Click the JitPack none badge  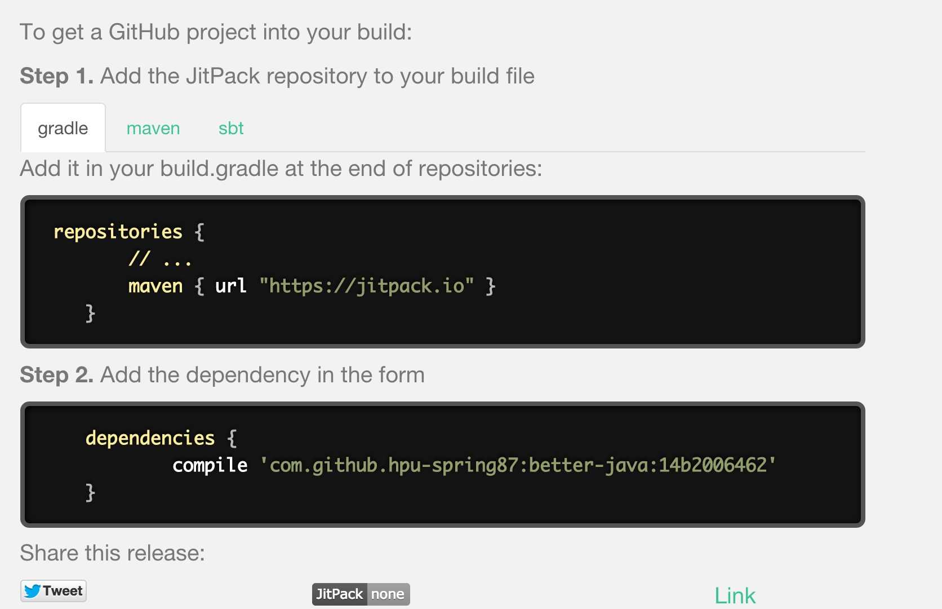(x=361, y=594)
